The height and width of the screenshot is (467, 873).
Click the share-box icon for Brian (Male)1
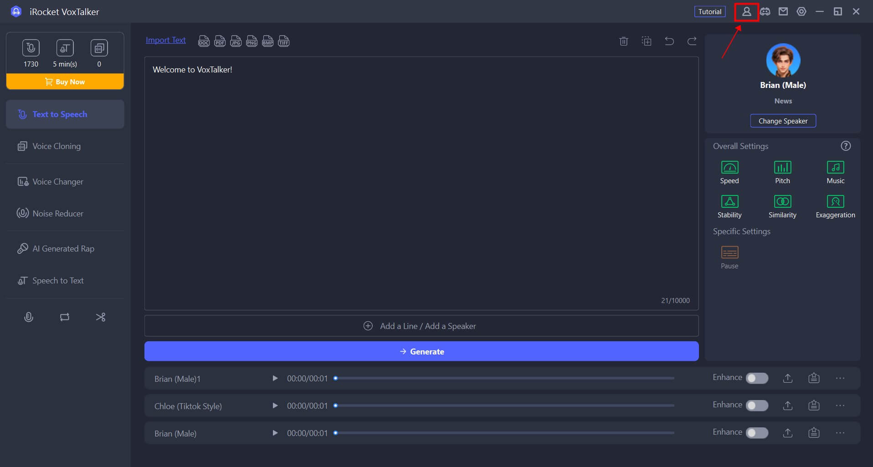pos(814,378)
